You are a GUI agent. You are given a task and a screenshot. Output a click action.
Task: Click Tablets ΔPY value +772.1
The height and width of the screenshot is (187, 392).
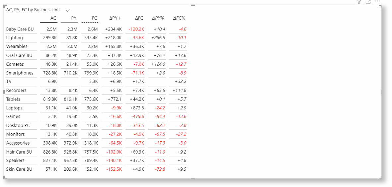coord(115,99)
